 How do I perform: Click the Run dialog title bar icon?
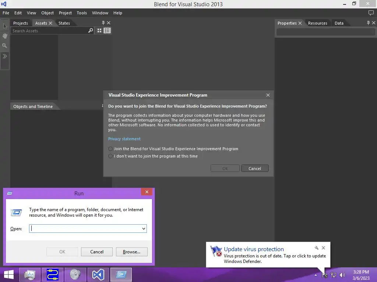(10, 193)
